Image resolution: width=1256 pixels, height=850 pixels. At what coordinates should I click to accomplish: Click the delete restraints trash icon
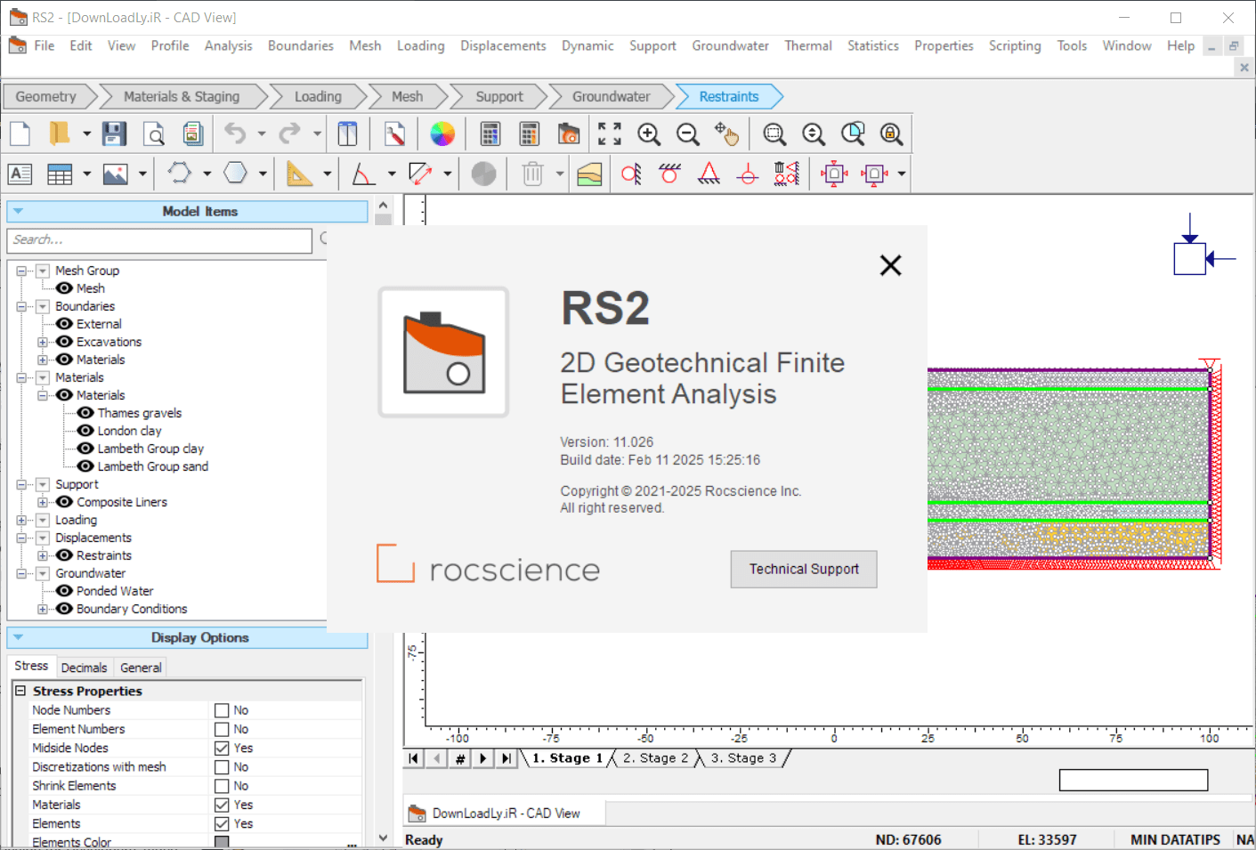(x=786, y=174)
